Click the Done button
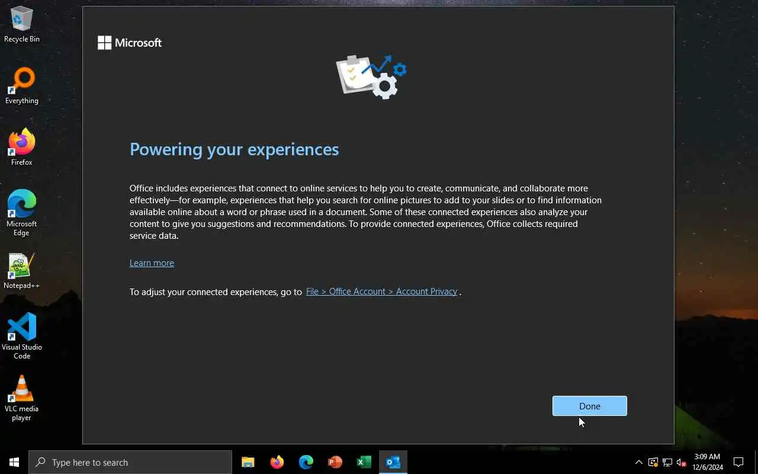758x474 pixels. pos(589,406)
